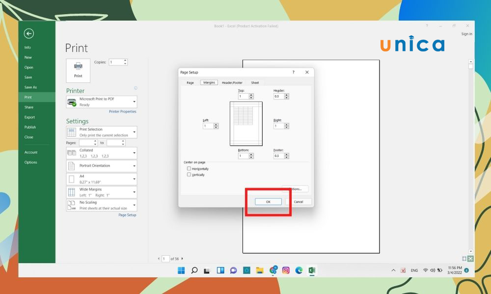This screenshot has height=294, width=491.
Task: Click the current page number field in preview
Action: [x=165, y=259]
